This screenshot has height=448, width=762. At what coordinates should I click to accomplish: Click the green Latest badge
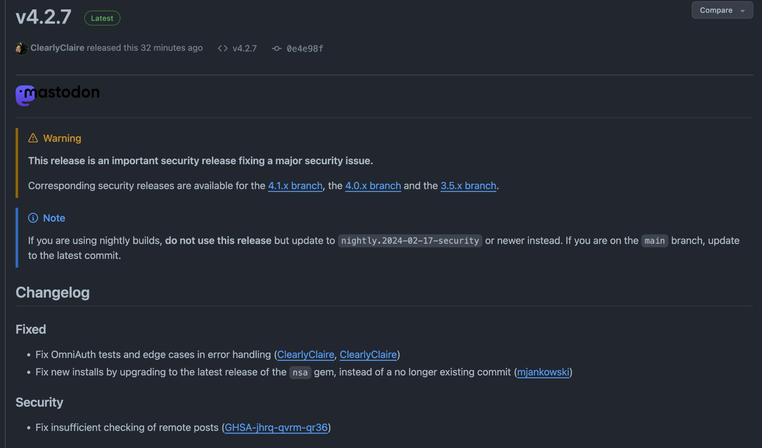point(102,18)
